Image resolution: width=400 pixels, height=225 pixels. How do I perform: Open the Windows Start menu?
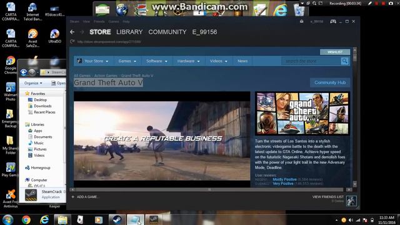coord(8,219)
